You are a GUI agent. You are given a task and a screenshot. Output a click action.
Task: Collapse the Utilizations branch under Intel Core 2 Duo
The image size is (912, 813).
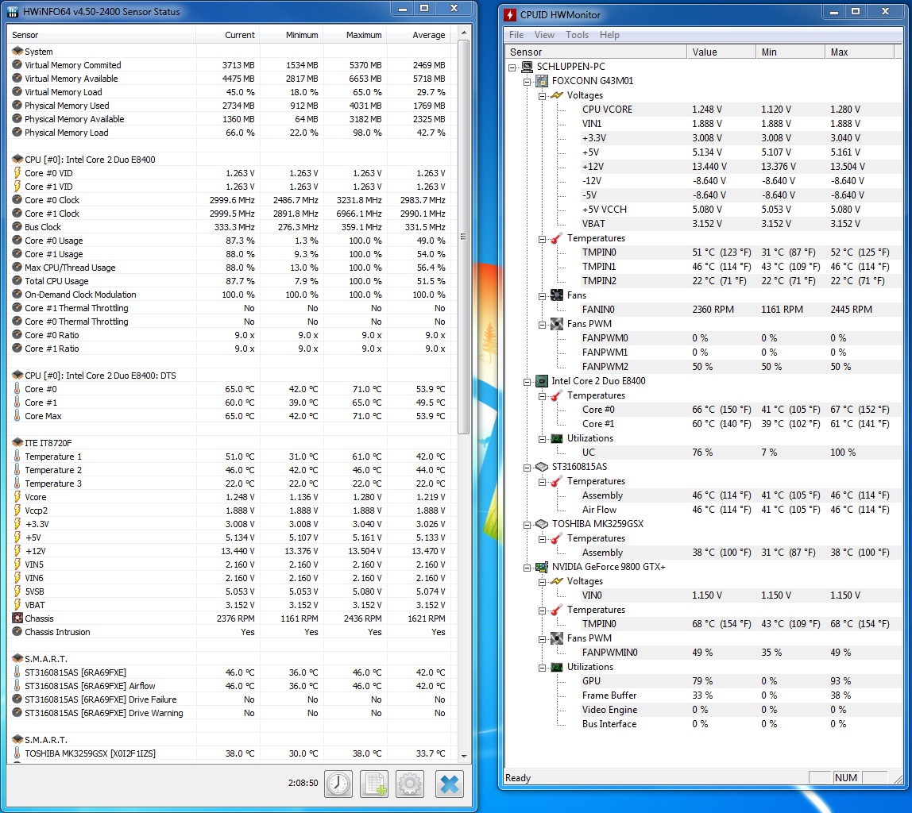542,439
